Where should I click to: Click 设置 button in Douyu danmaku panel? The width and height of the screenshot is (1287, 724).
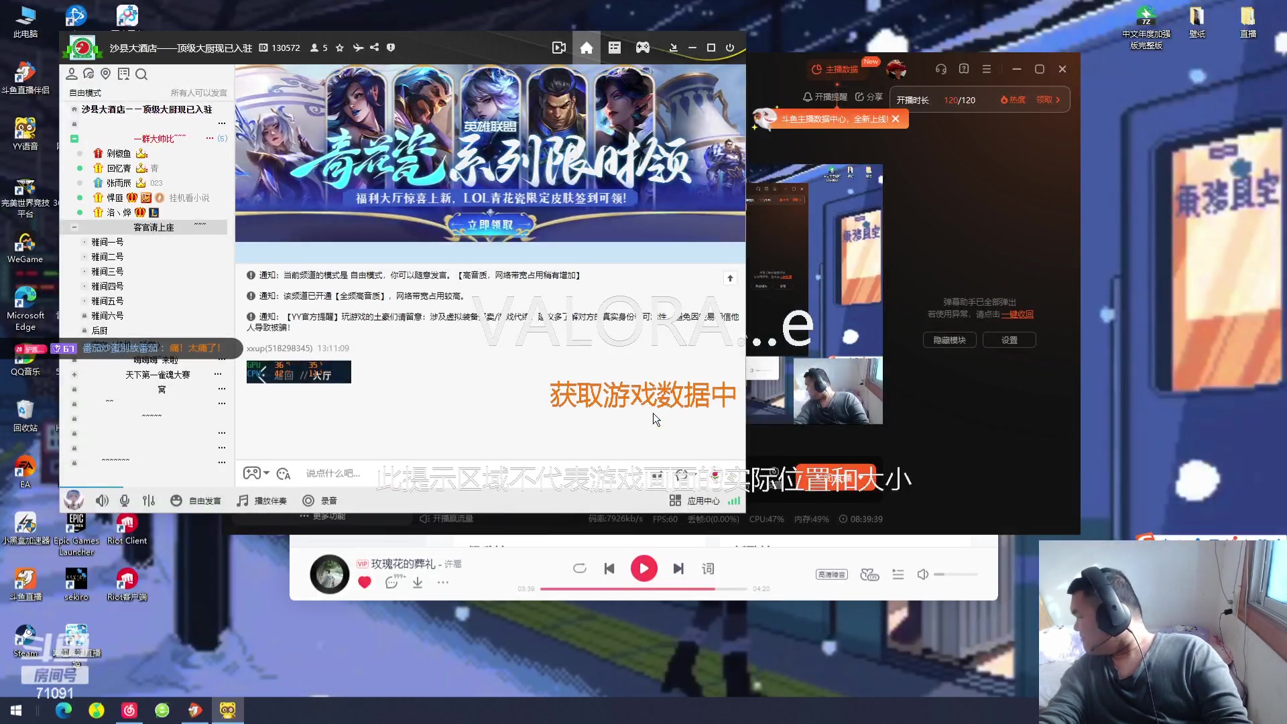pos(1009,340)
